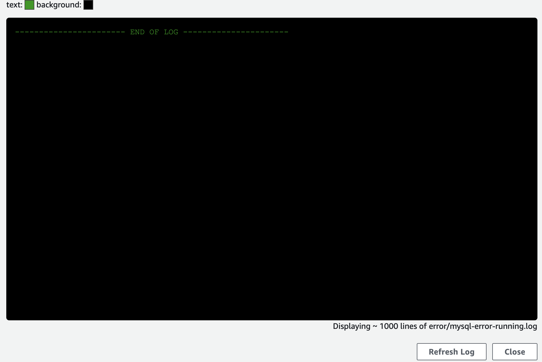The height and width of the screenshot is (362, 542).
Task: Click the mysql-error-running.log display note
Action: (435, 326)
